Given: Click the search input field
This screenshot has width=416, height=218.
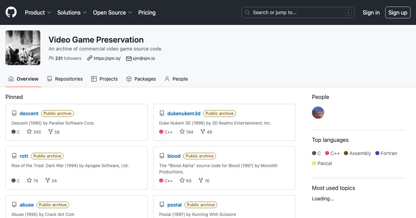Looking at the screenshot, I should coord(297,12).
